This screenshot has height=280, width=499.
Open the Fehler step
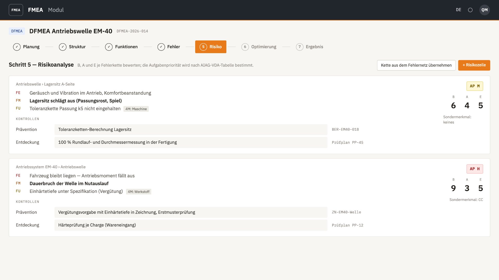(169, 47)
